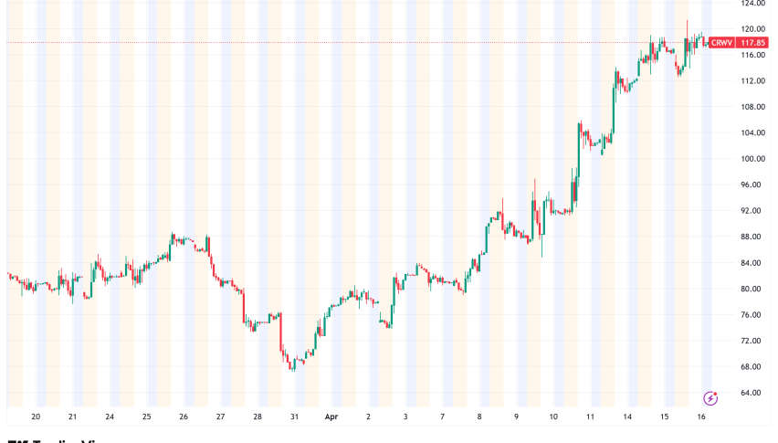Click the 23 date label on the time axis... no, the 28 date label
Image resolution: width=778 pixels, height=443 pixels.
[x=258, y=416]
